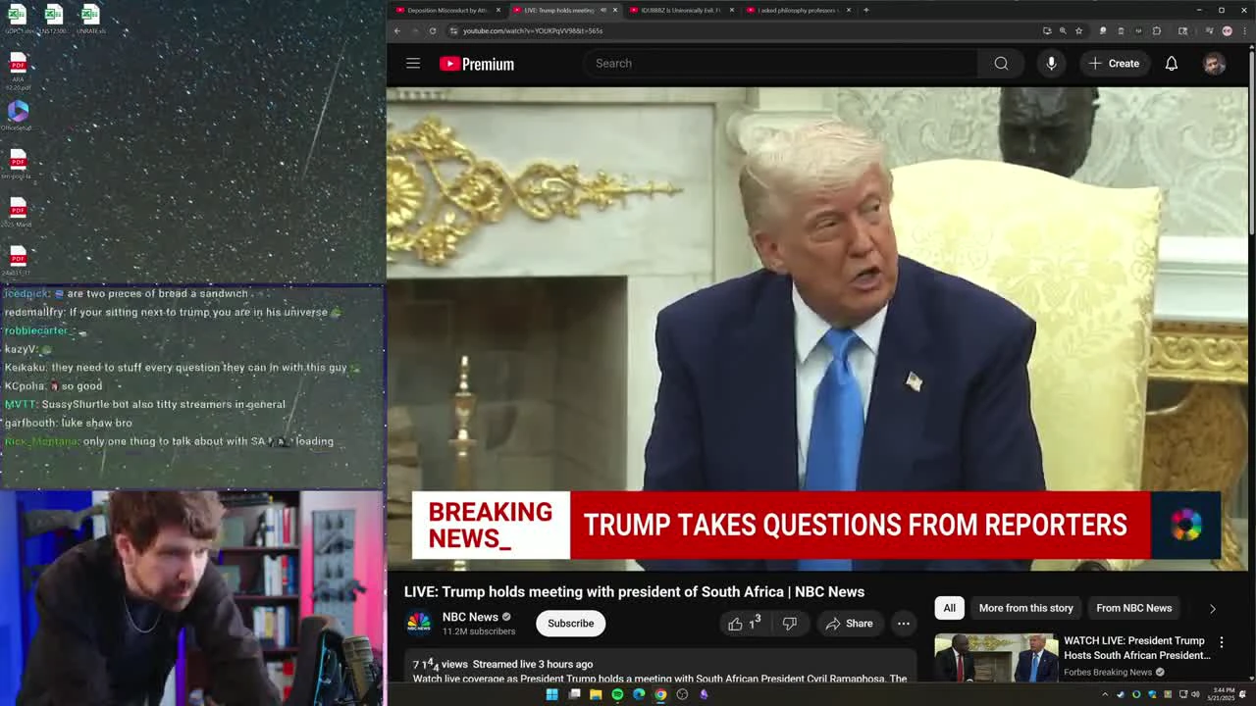Like the video with thumbs up
The image size is (1256, 706).
coord(746,623)
